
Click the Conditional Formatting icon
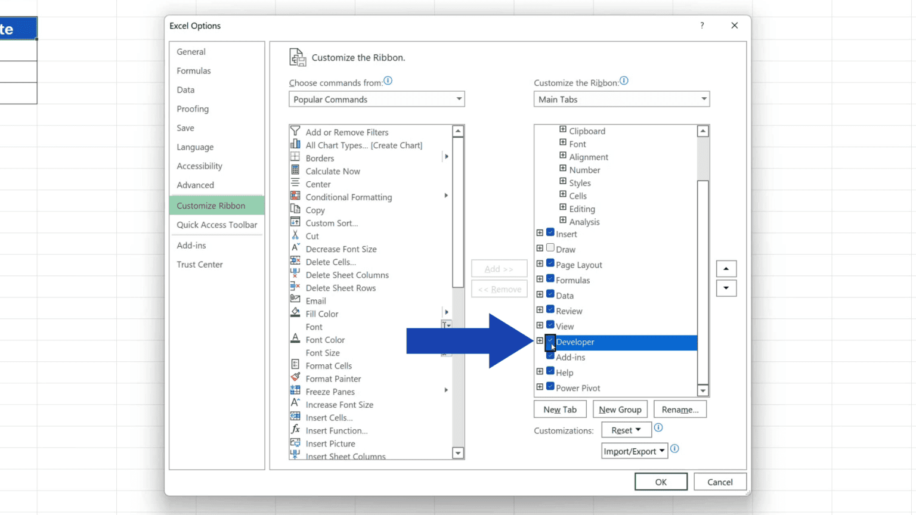pos(295,196)
